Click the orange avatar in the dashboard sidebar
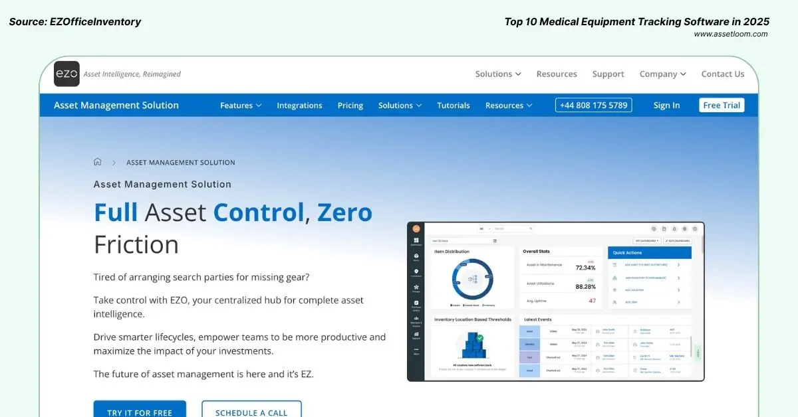The width and height of the screenshot is (798, 417). (x=416, y=228)
